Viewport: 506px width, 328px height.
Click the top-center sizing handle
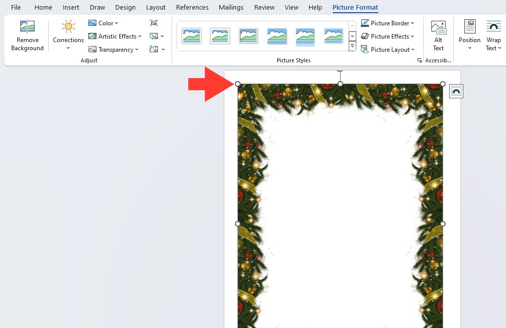340,84
